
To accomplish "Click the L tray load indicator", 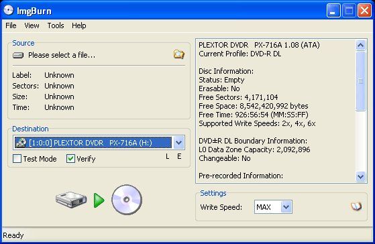I will click(168, 157).
